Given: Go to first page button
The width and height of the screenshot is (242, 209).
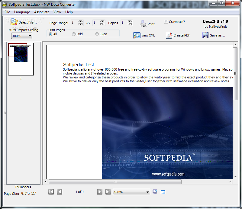Looking at the screenshot, I should coord(51,192).
